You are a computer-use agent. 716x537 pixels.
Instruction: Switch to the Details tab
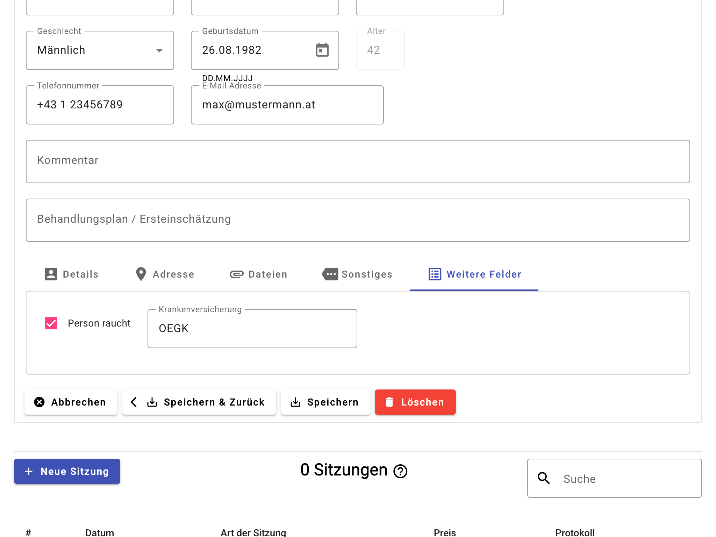pos(71,274)
